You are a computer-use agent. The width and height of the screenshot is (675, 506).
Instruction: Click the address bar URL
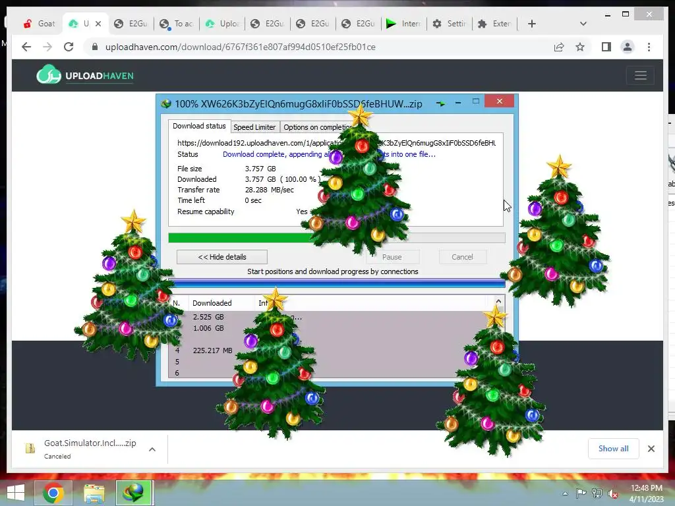(x=240, y=47)
